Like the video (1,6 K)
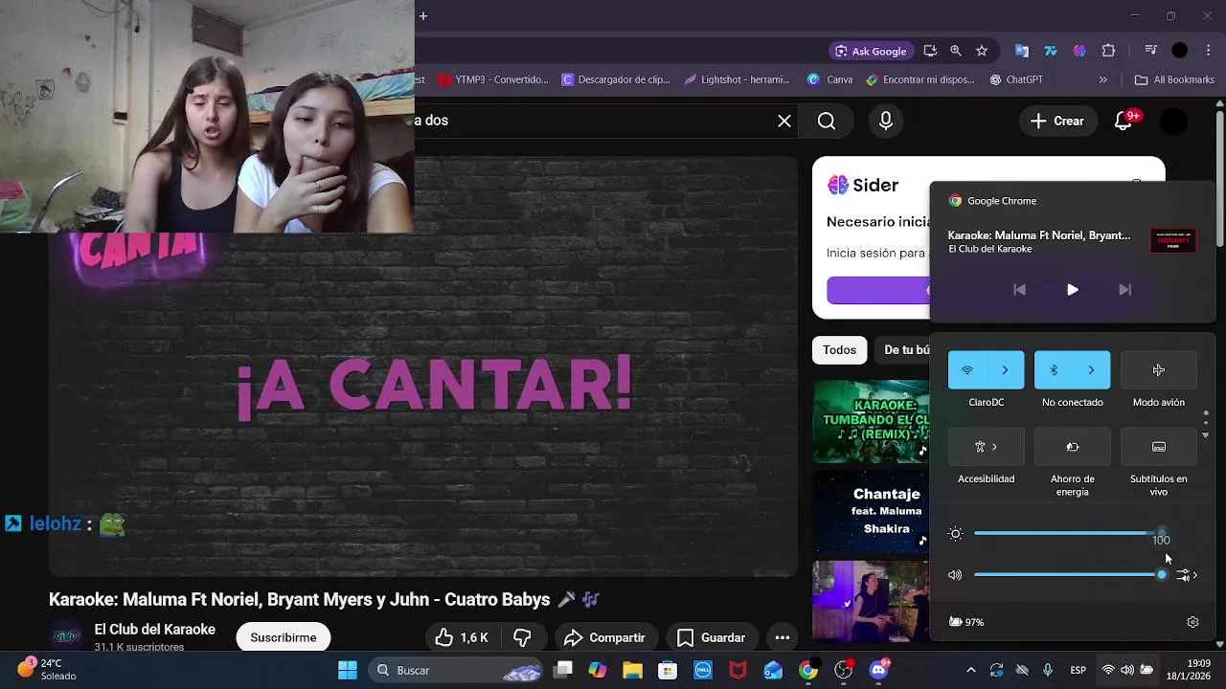 coord(464,637)
